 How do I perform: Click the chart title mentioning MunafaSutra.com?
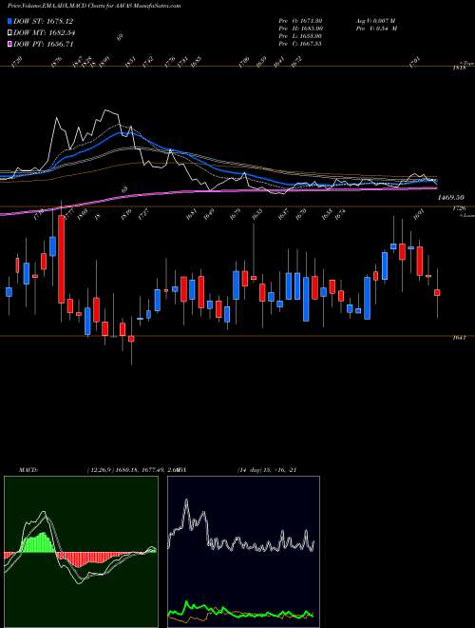coord(94,6)
